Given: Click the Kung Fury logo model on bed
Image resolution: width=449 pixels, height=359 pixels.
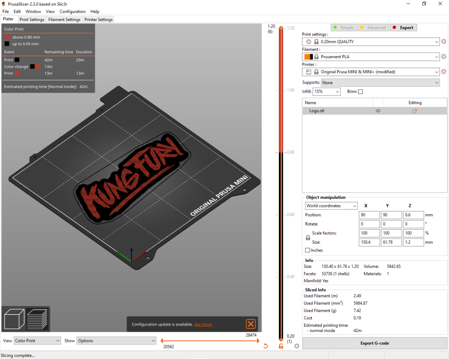Looking at the screenshot, I should tap(132, 178).
